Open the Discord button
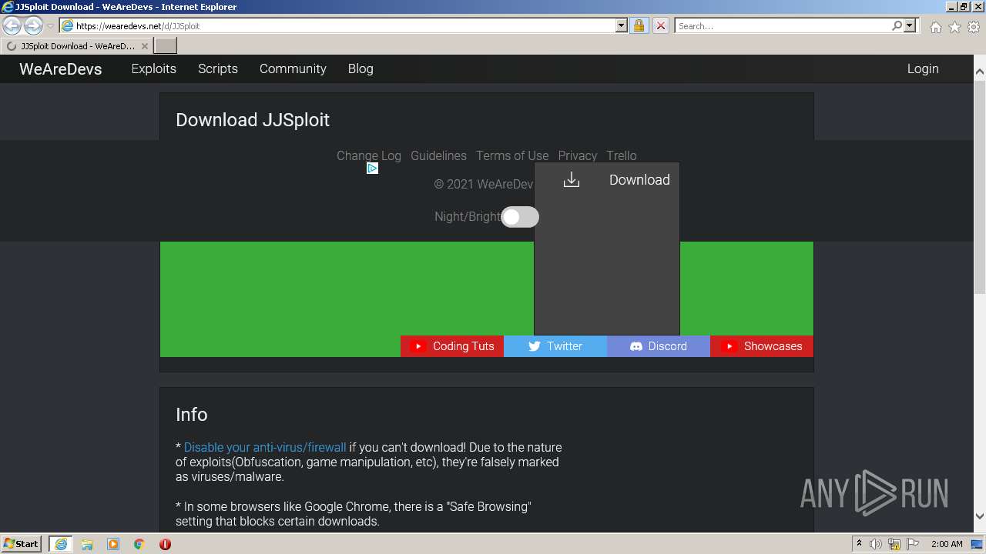Image resolution: width=986 pixels, height=554 pixels. point(659,346)
